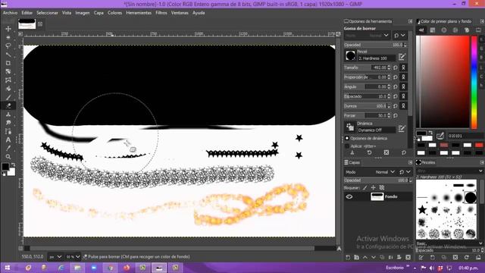The width and height of the screenshot is (485, 273).
Task: Open File Explorer from the taskbar
Action: point(77,268)
